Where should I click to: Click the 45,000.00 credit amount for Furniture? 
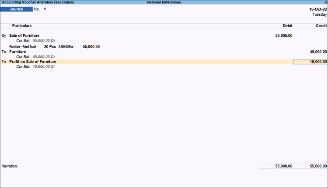(318, 52)
